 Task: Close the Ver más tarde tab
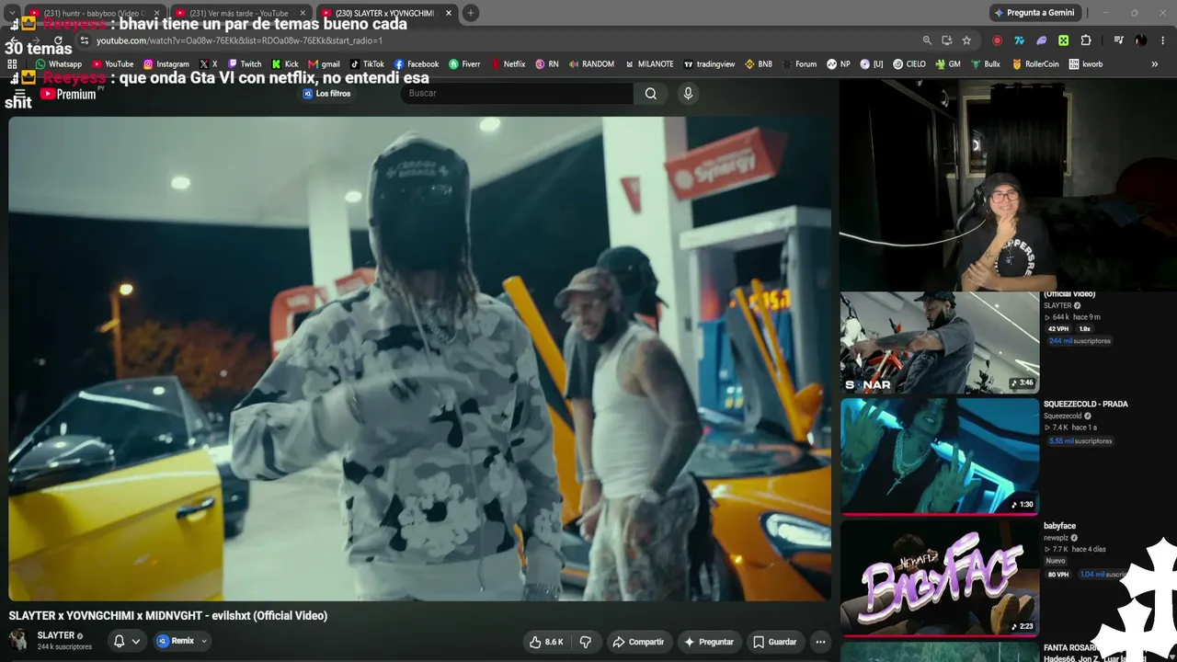pyautogui.click(x=303, y=13)
